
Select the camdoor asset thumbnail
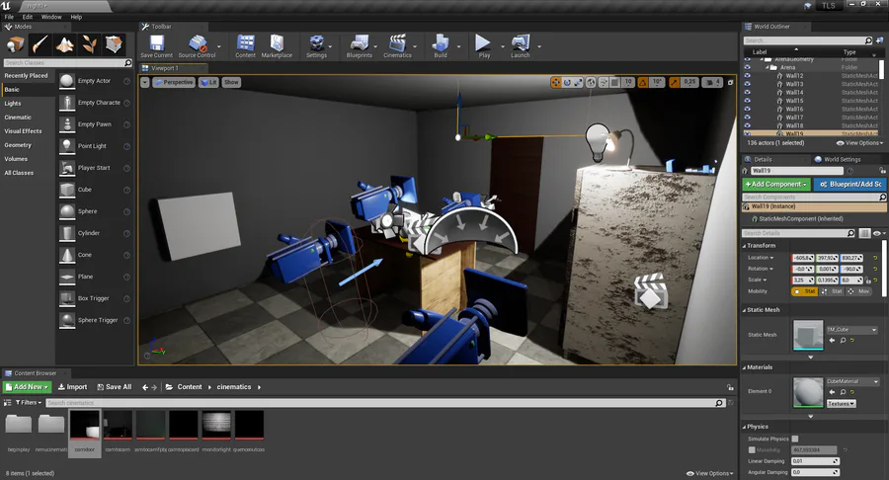click(85, 433)
